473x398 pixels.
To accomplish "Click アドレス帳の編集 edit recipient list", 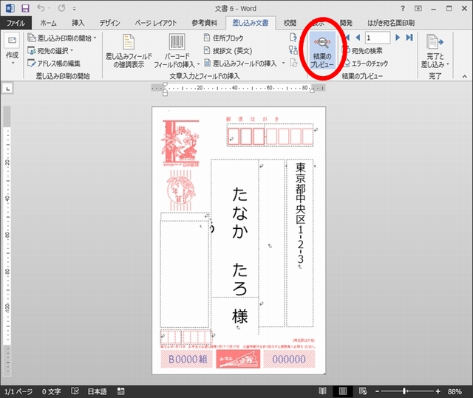I will click(54, 64).
